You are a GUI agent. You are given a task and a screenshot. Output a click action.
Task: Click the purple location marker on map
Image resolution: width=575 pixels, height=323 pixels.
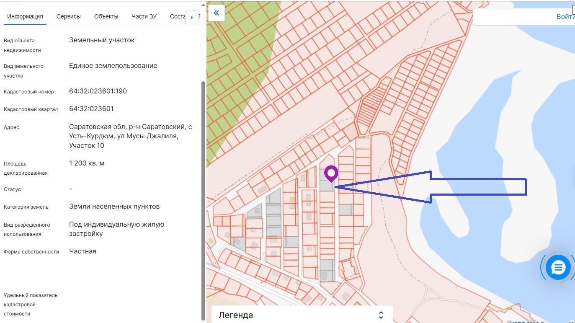tap(331, 173)
